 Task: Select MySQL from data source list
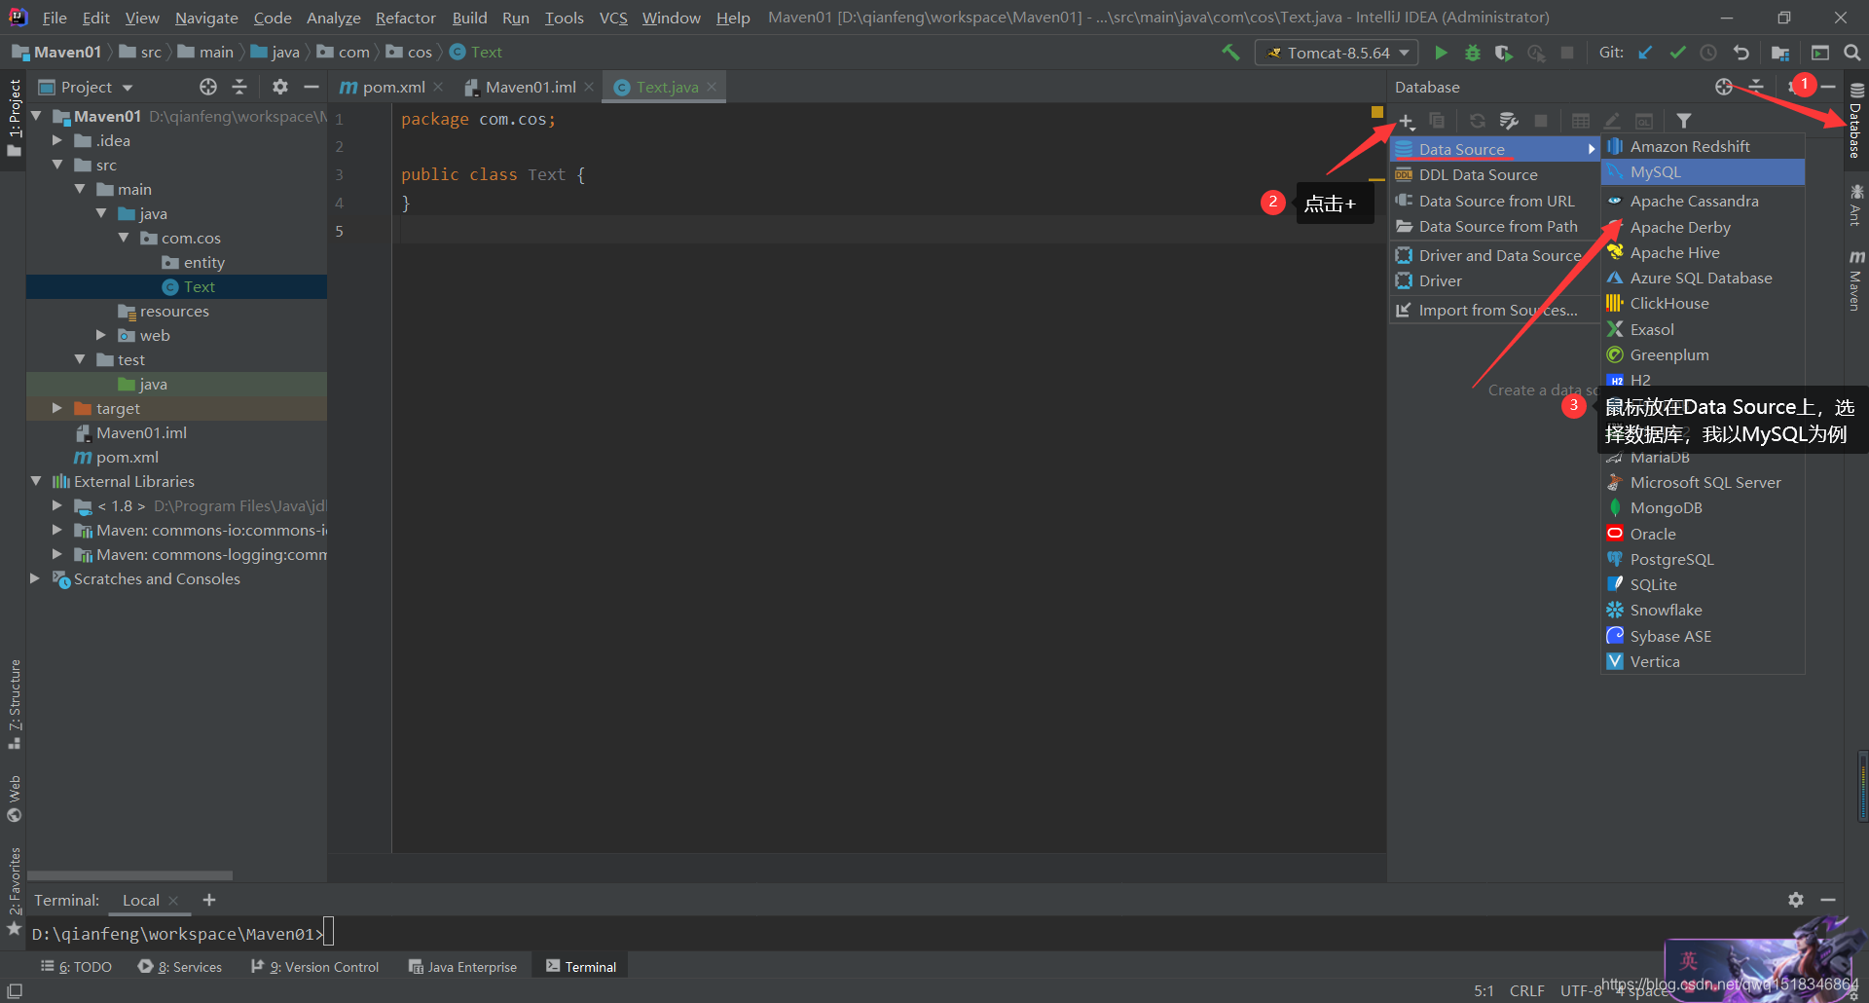pos(1703,171)
